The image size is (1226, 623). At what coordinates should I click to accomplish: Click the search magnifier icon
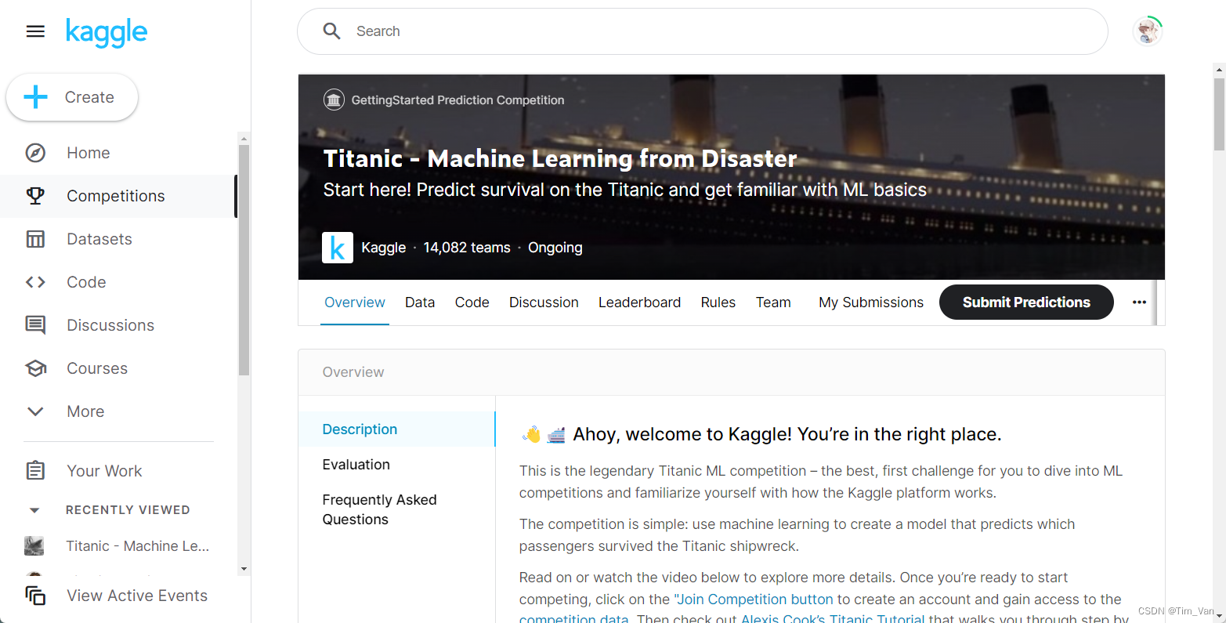coord(331,31)
